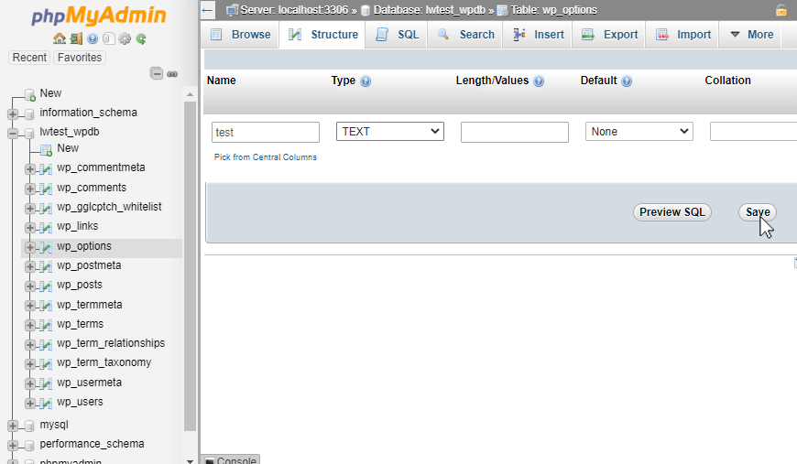The image size is (797, 464).
Task: Click page-related settings lock icon at top right
Action: click(781, 10)
